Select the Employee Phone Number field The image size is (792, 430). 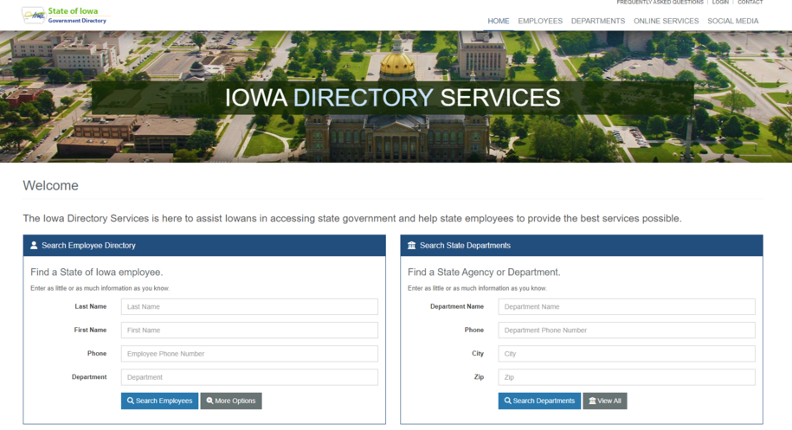point(249,354)
